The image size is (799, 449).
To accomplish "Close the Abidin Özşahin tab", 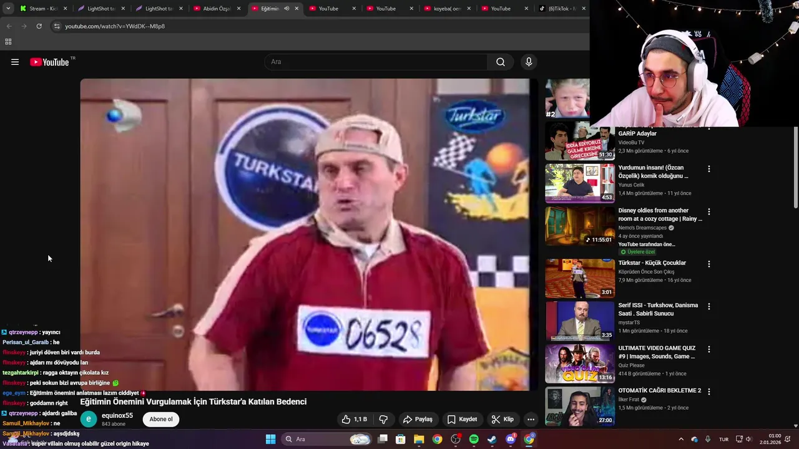I will click(x=238, y=9).
